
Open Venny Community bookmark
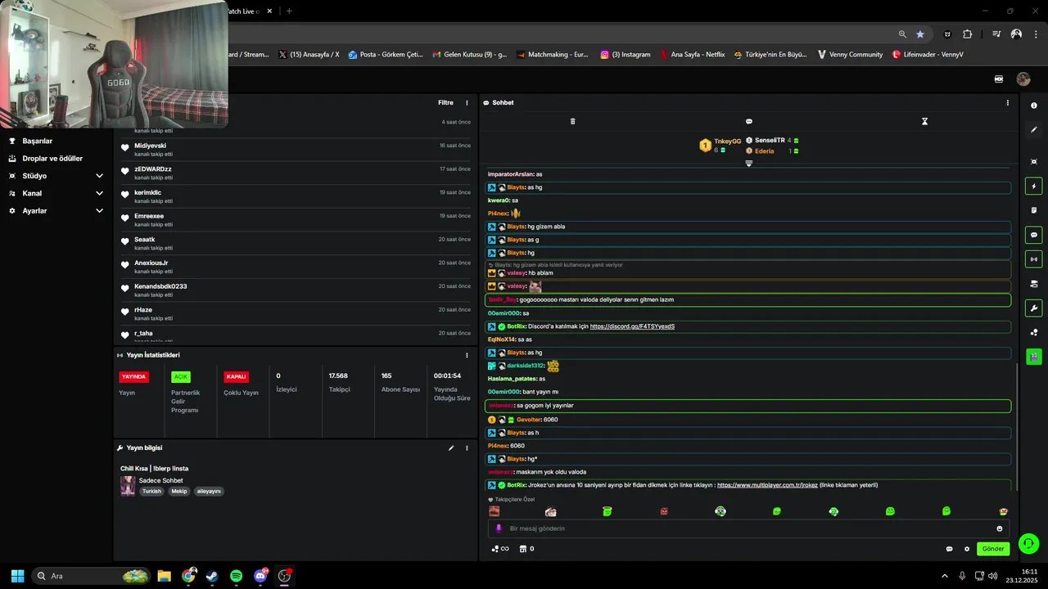(x=850, y=55)
